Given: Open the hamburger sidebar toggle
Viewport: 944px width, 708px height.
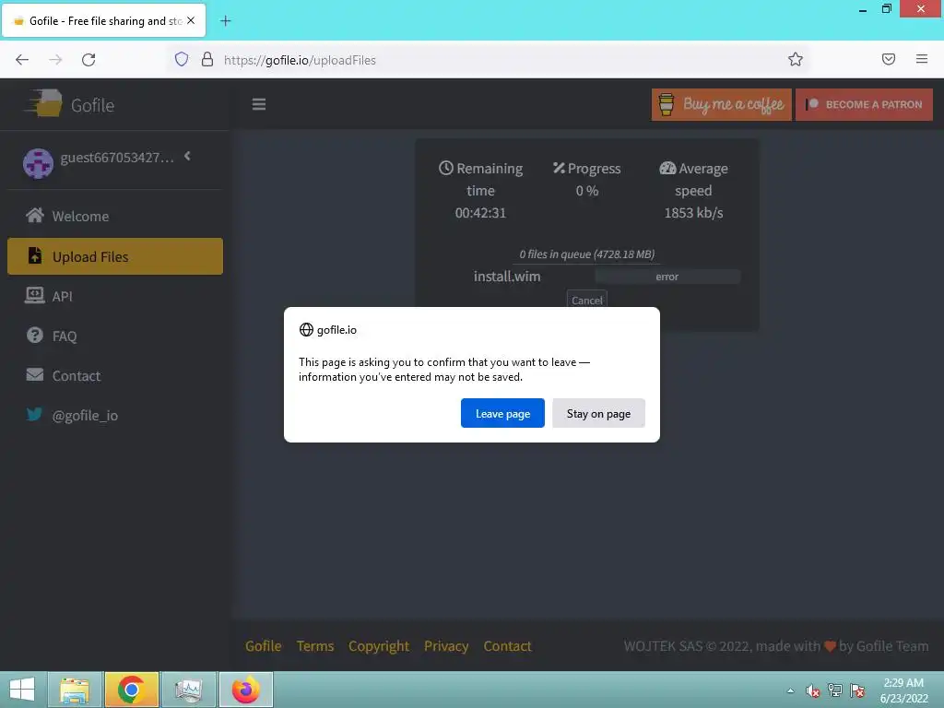Looking at the screenshot, I should coord(259,104).
